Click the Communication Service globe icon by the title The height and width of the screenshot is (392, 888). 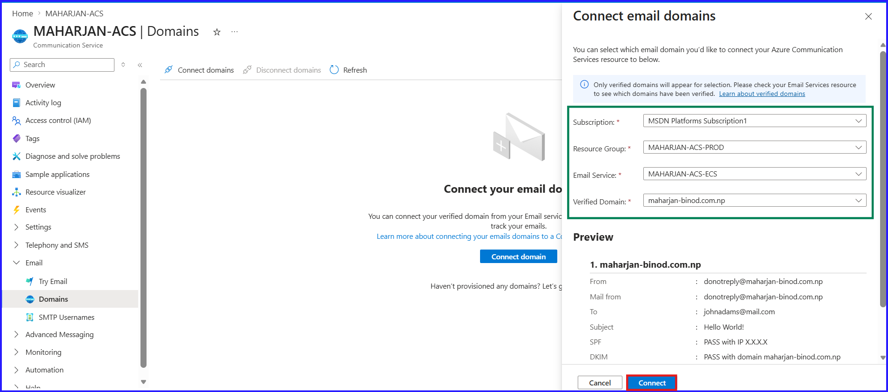pos(20,36)
